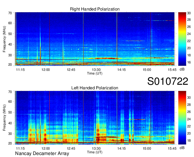This screenshot has height=157, width=194.
Task: Click 14:15 time tick of Right Handed plot
Action: tap(122, 70)
